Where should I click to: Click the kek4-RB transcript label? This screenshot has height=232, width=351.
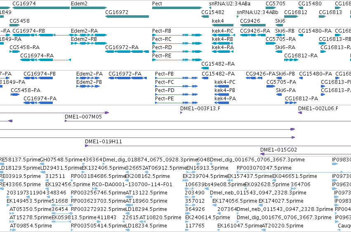(222, 39)
